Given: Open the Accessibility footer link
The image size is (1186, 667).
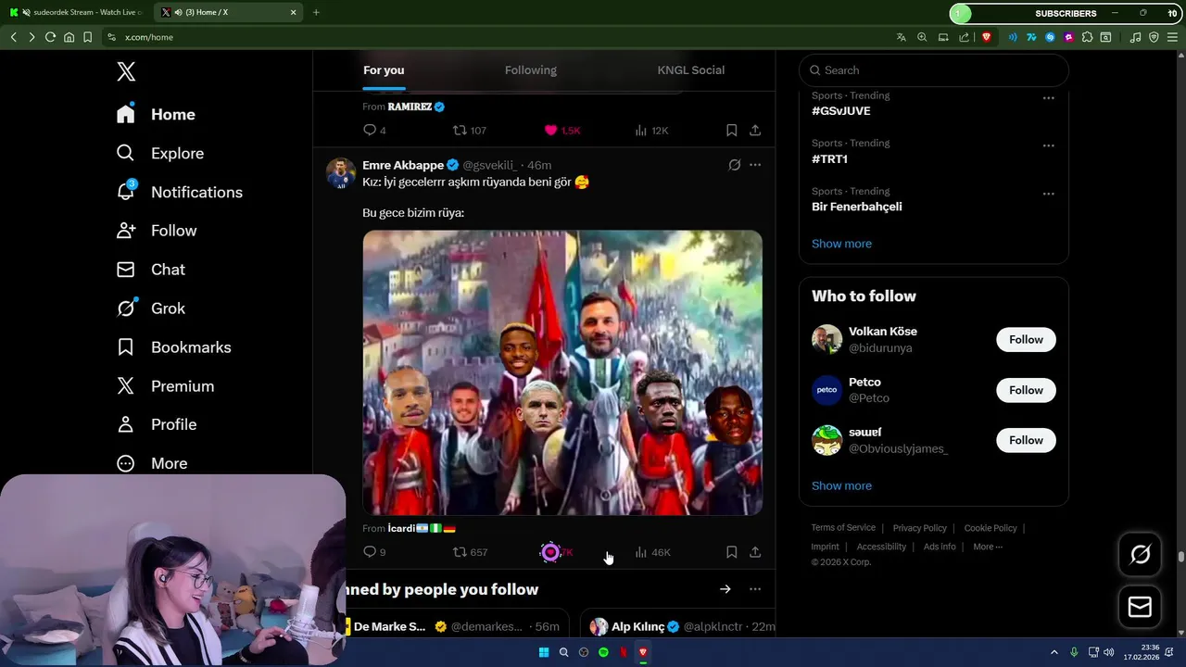Looking at the screenshot, I should pos(881,547).
